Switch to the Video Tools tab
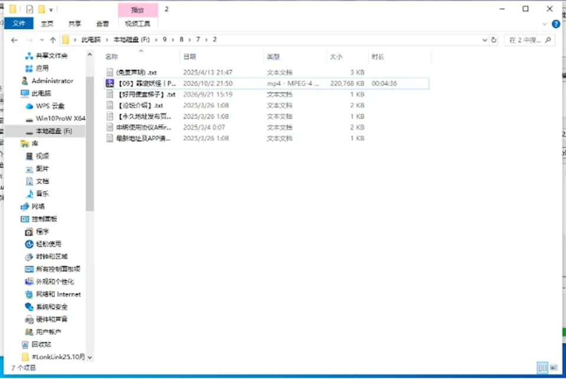Image resolution: width=566 pixels, height=379 pixels. point(137,24)
